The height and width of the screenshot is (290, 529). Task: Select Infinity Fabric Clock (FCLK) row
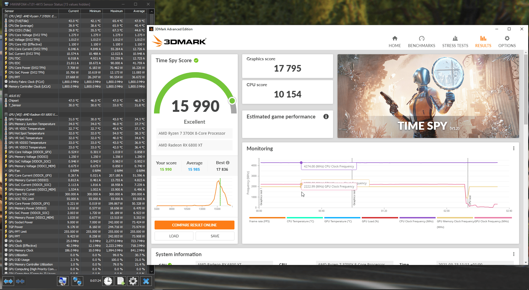pyautogui.click(x=75, y=82)
